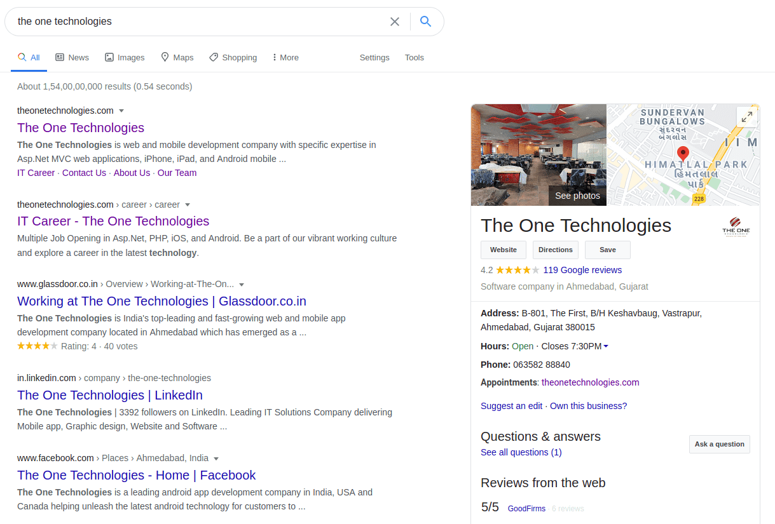Click Software company in Ahmedabad, Gujarat text
Screen dimensions: 775x524
pyautogui.click(x=565, y=286)
